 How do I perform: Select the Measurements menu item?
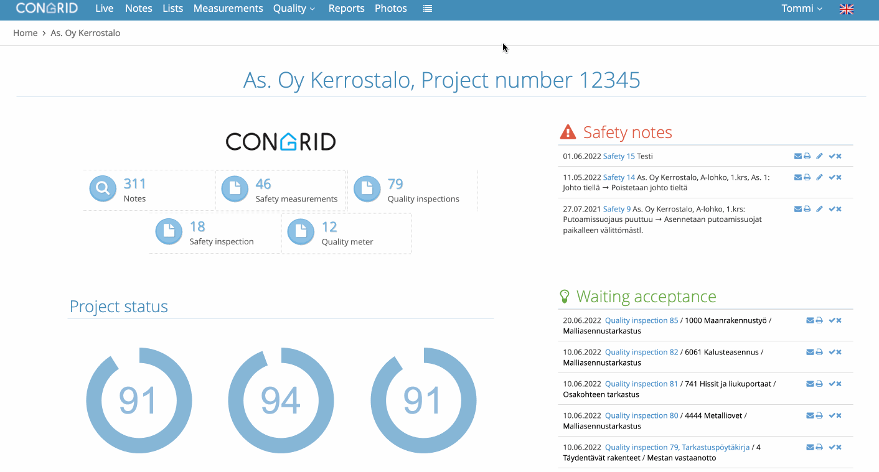(228, 9)
